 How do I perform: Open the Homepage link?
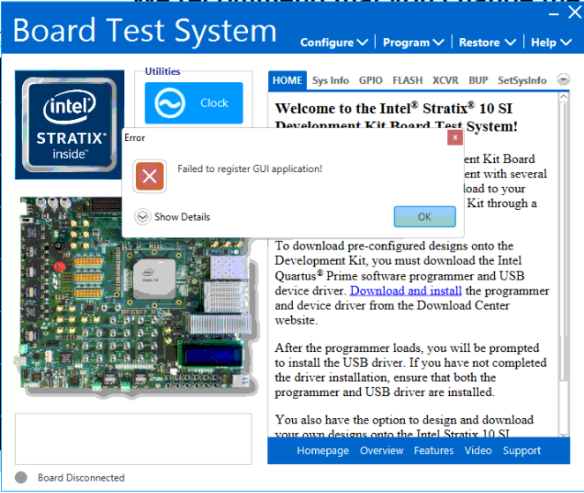click(323, 451)
